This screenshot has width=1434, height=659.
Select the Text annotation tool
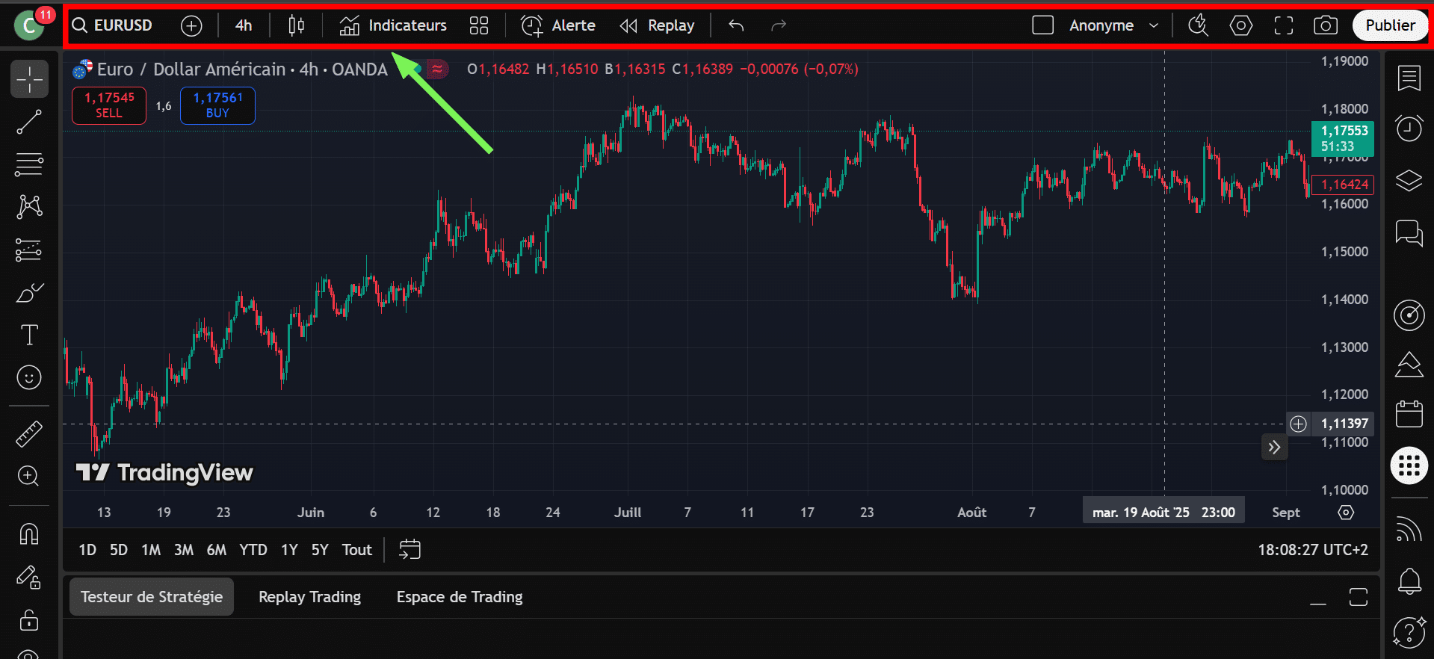pos(29,335)
